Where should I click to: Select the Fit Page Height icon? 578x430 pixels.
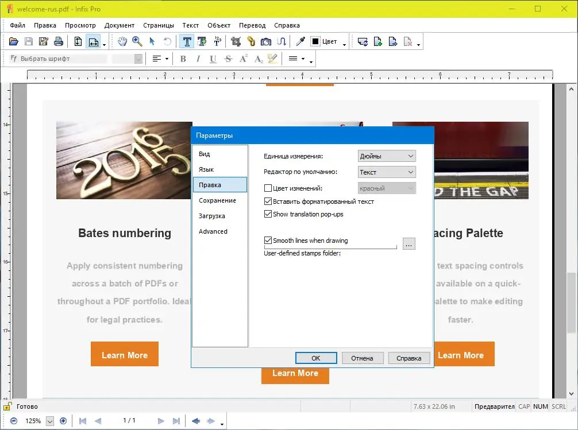tap(78, 42)
